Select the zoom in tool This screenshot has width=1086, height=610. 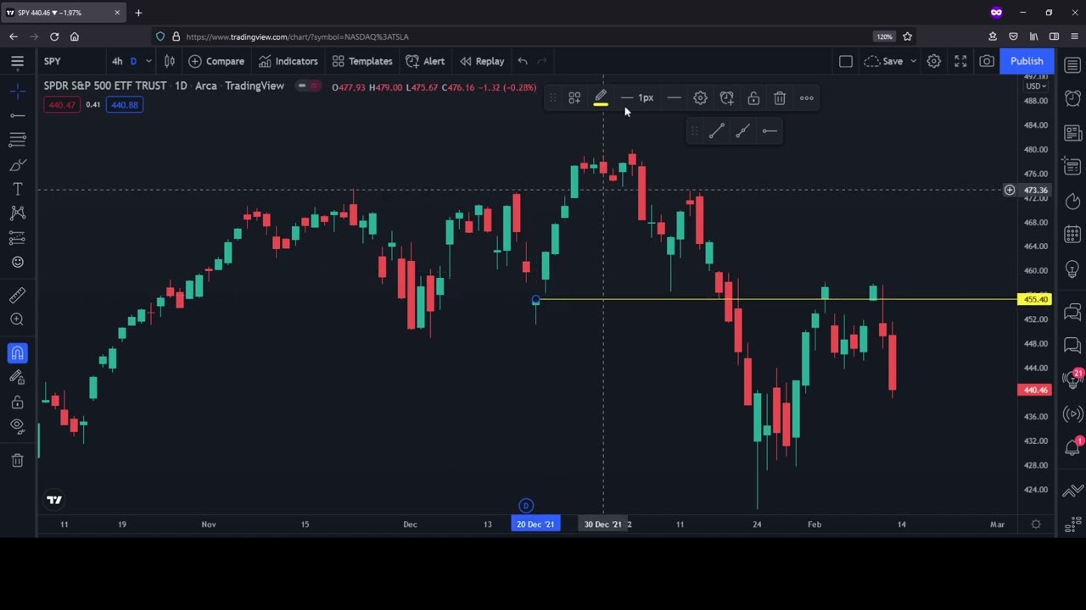coord(17,319)
